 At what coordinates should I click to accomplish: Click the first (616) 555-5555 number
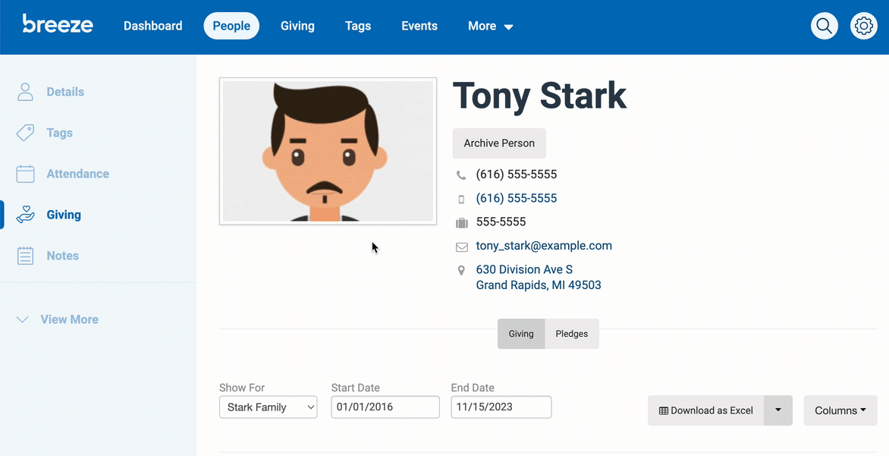(x=516, y=174)
